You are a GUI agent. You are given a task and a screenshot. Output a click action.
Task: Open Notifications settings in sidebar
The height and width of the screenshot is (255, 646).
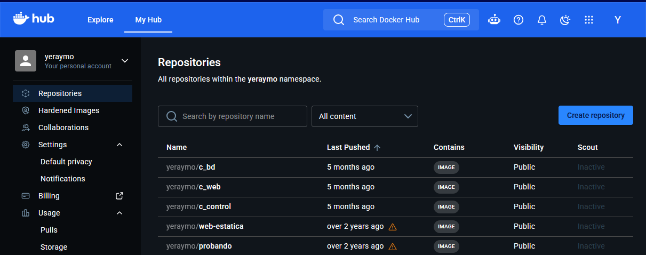(63, 179)
